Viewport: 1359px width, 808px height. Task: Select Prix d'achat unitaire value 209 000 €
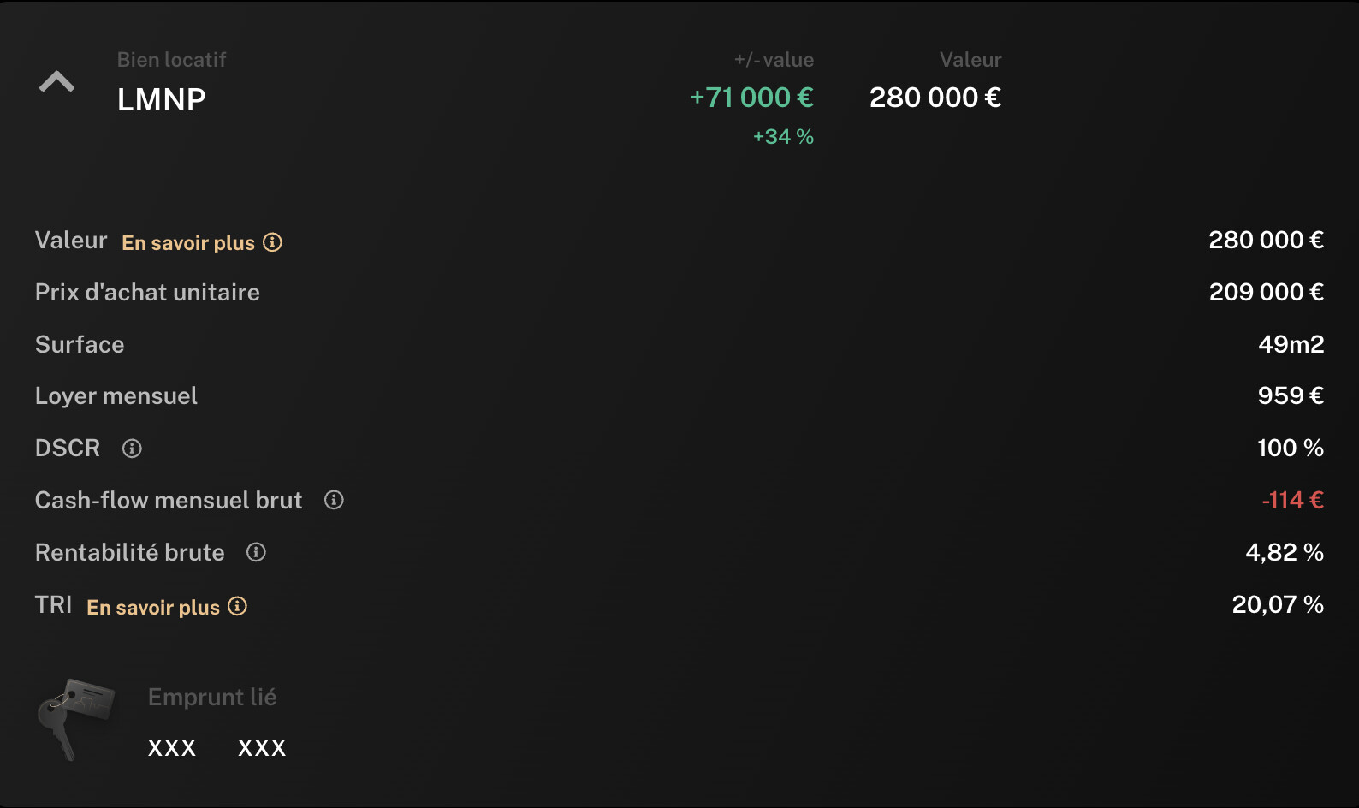1267,293
